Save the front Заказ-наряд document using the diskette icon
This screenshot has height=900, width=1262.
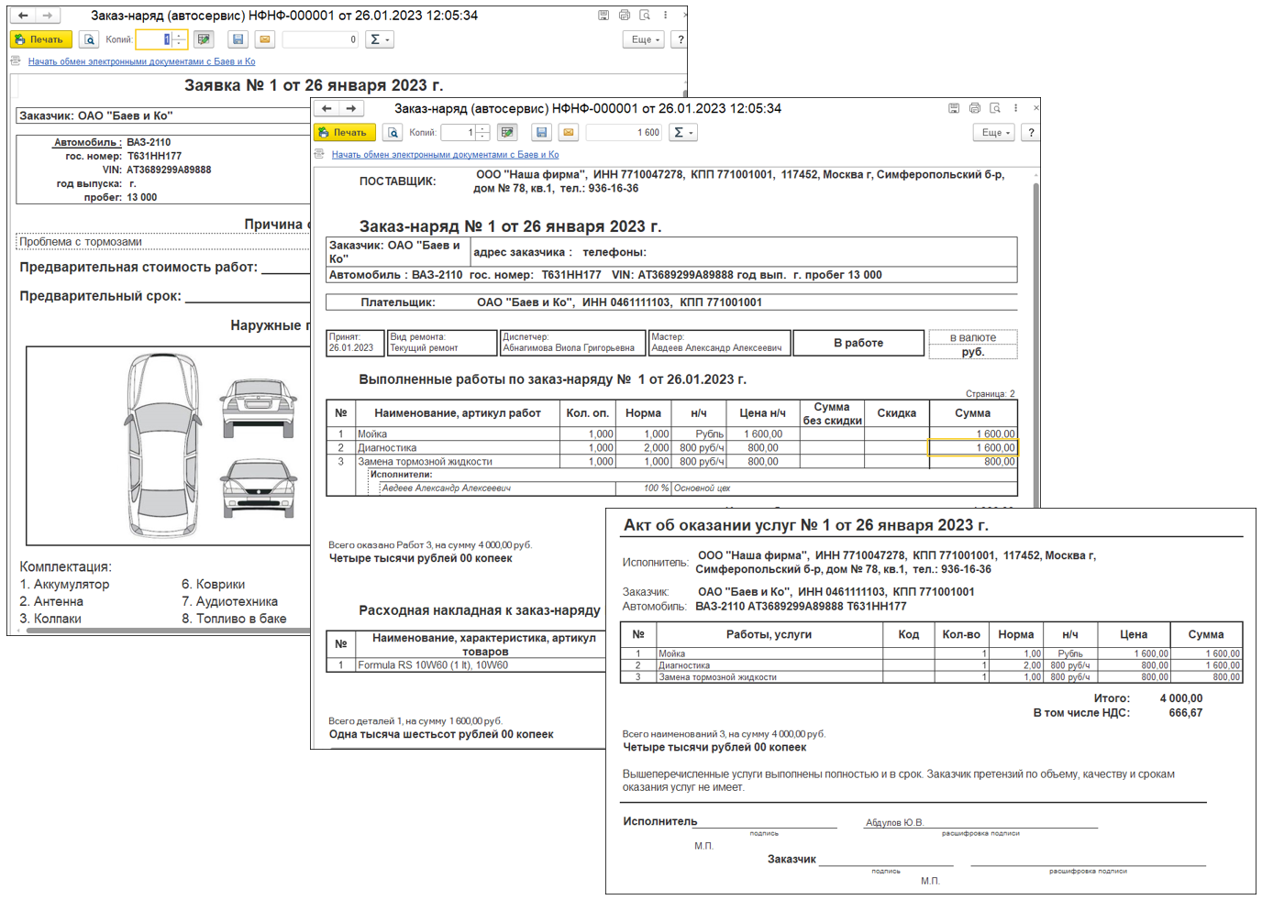click(x=542, y=133)
